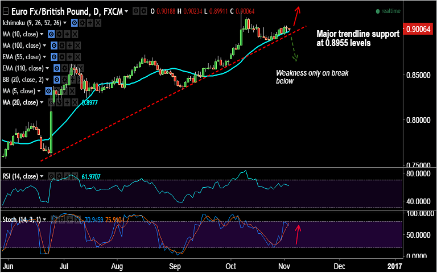437x273 pixels.
Task: Click the plus icon for MA (20, close)
Action: point(67,102)
